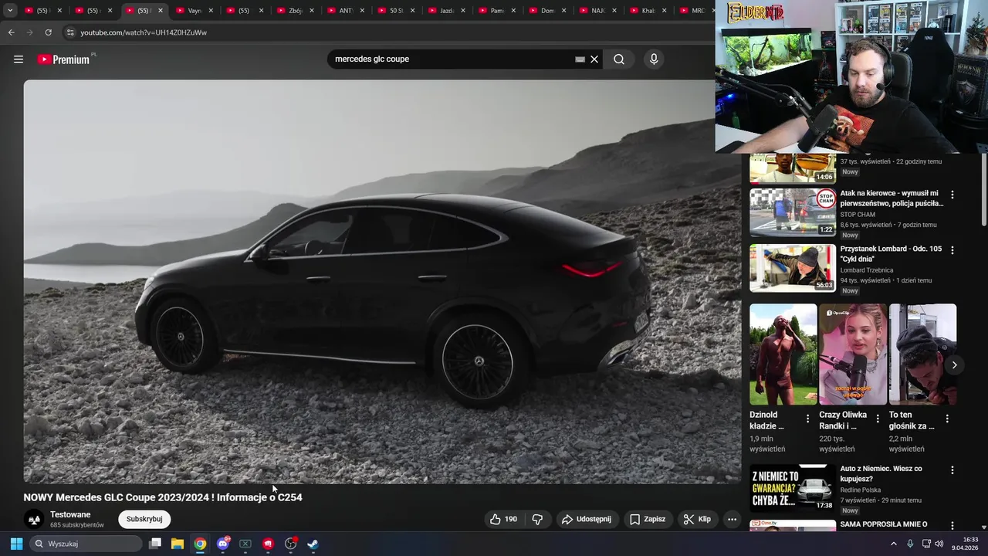Create a clip with Klip button
The width and height of the screenshot is (988, 556).
(x=696, y=519)
